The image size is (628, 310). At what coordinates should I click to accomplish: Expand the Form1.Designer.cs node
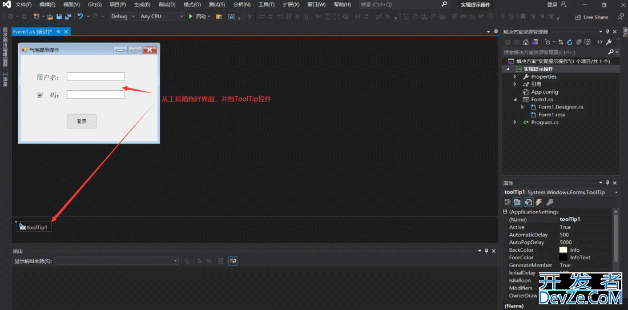[522, 107]
